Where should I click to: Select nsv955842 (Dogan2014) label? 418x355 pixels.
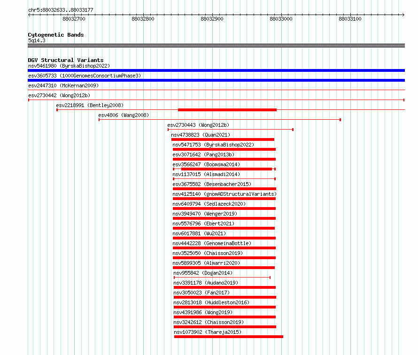[203, 273]
